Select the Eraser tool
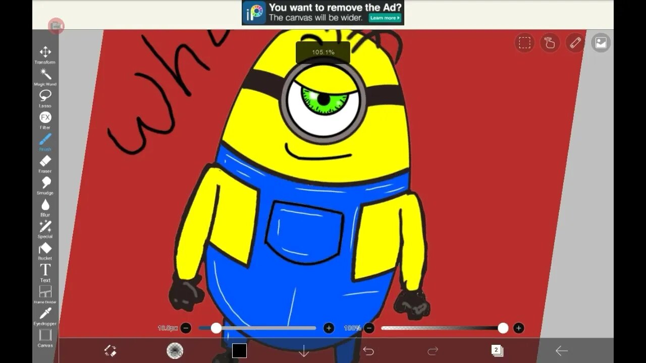This screenshot has width=646, height=363. [x=45, y=164]
